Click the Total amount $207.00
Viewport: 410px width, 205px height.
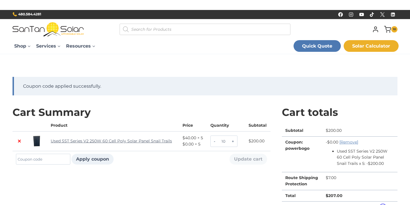(x=334, y=196)
